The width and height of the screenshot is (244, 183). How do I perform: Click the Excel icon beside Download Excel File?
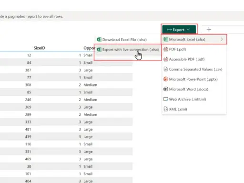point(99,40)
